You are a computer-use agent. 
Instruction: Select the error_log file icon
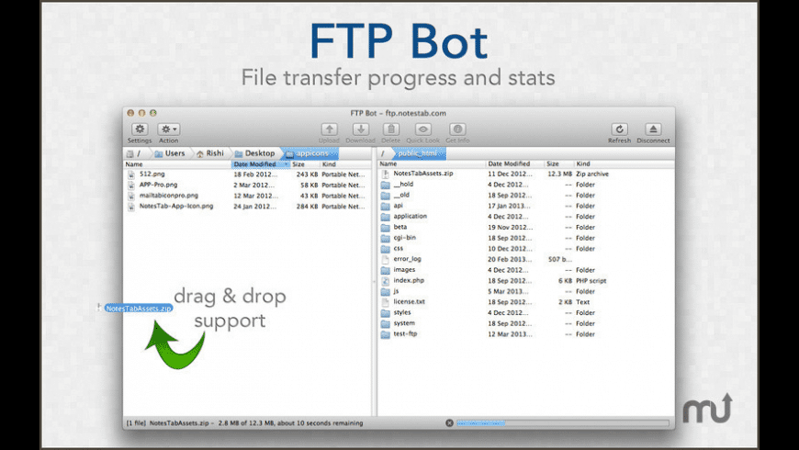click(x=385, y=259)
